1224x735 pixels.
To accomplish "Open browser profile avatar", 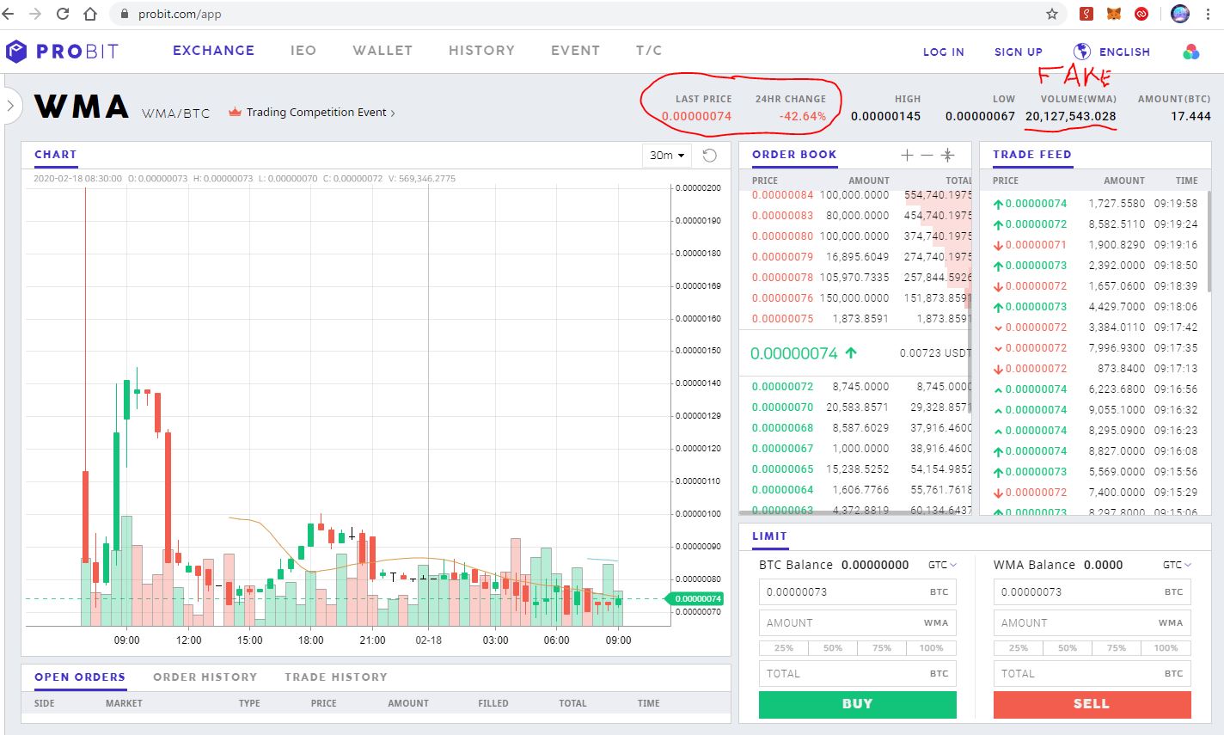I will (x=1180, y=14).
